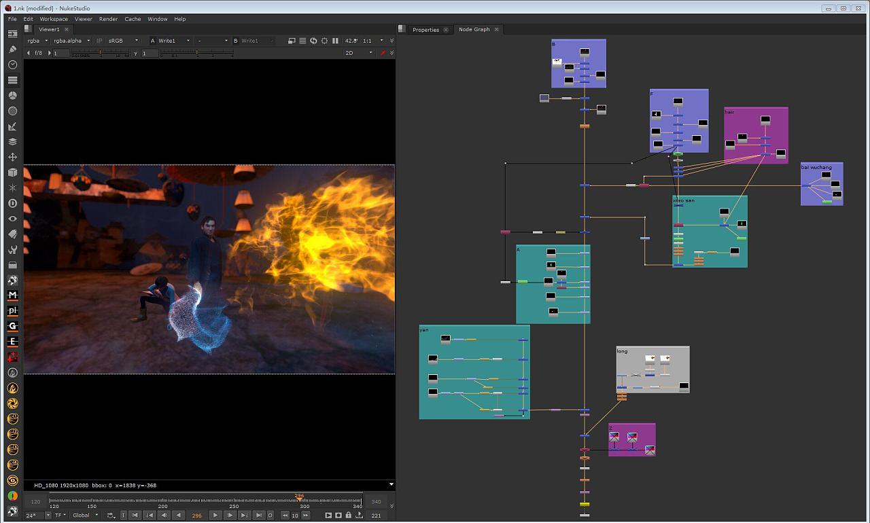Open the Particles nodes menu
This screenshot has height=523, width=870.
(12, 187)
